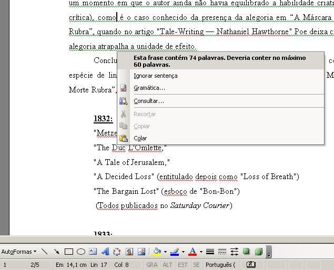Select the Oval shape tool
Viewport: 334px width, 270px height.
coord(81,252)
